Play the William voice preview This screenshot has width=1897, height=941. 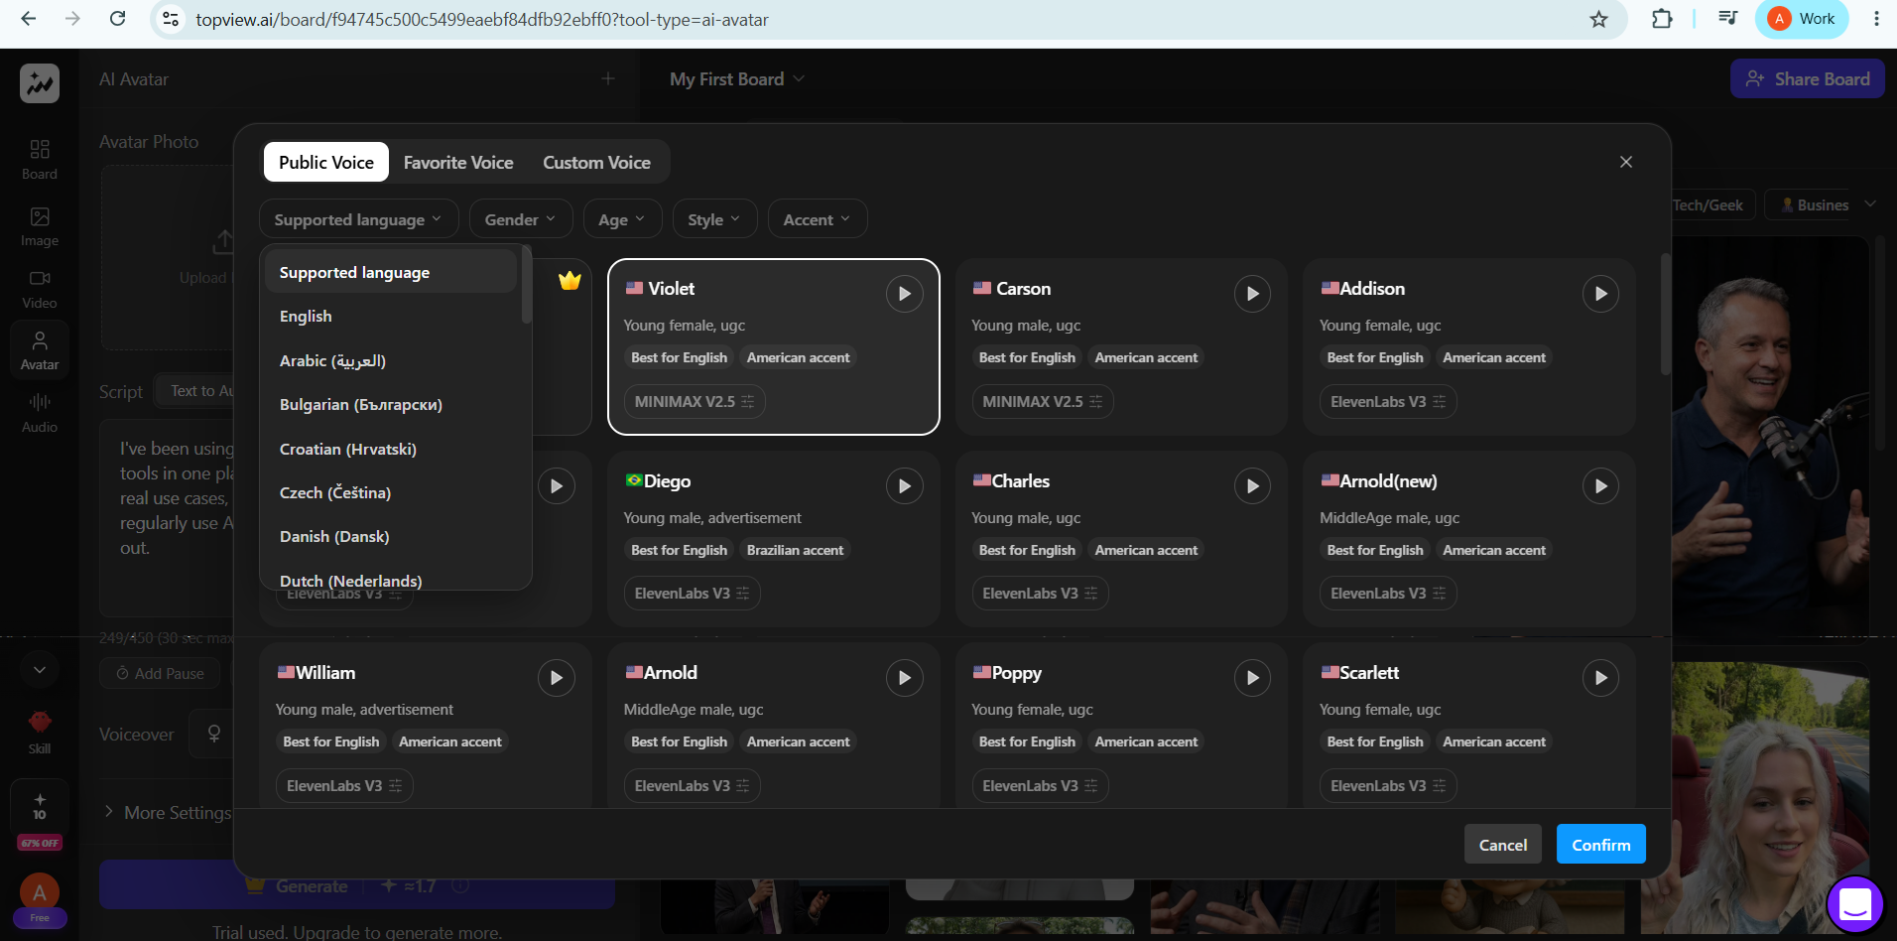pyautogui.click(x=556, y=678)
